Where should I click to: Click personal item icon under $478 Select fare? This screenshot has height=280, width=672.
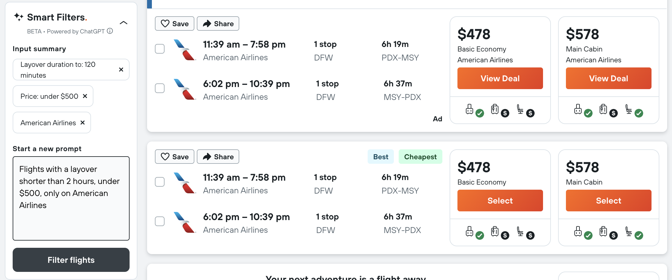(474, 232)
